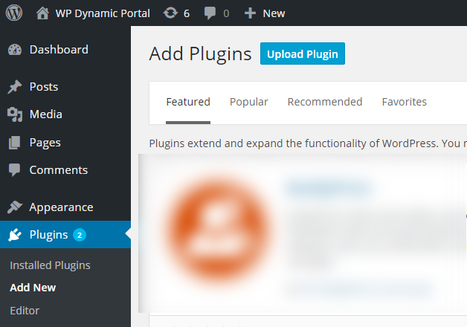This screenshot has width=467, height=327.
Task: Open the Comments menu item in sidebar
Action: point(58,170)
